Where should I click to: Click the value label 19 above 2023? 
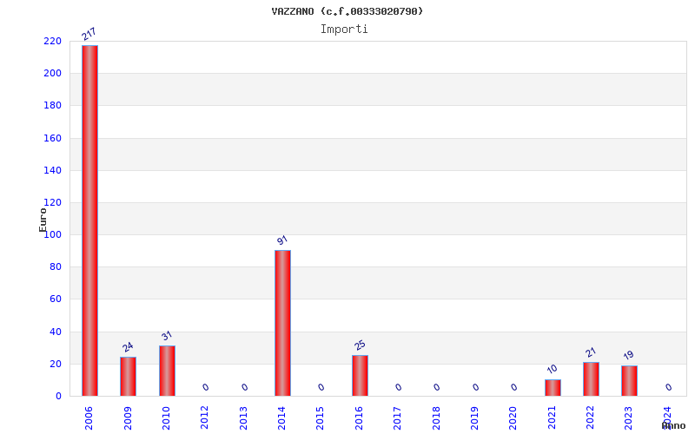click(628, 355)
